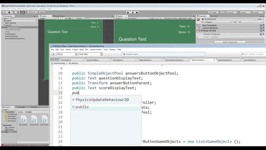266x150 pixels.
Task: Select the Rect Transform tool in Unity
Action: (22, 12)
